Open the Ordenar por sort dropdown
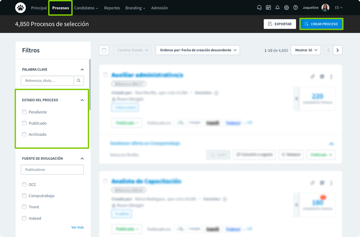Screen dimensions: 360x237 tap(198, 50)
